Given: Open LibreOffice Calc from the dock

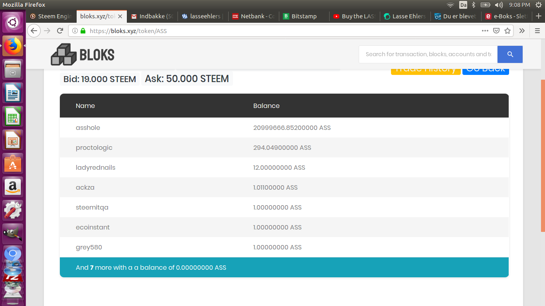Looking at the screenshot, I should click(x=13, y=116).
